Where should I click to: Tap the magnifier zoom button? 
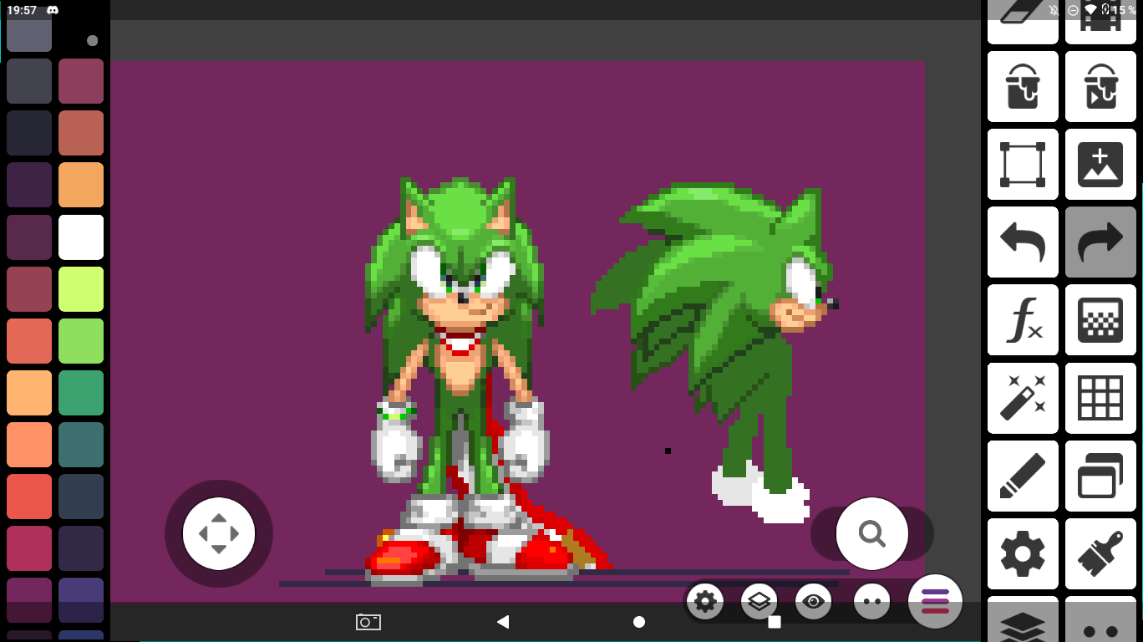click(872, 533)
